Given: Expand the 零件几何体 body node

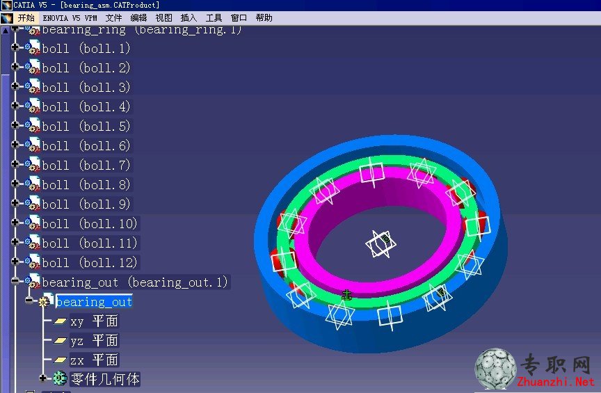Looking at the screenshot, I should pos(43,378).
